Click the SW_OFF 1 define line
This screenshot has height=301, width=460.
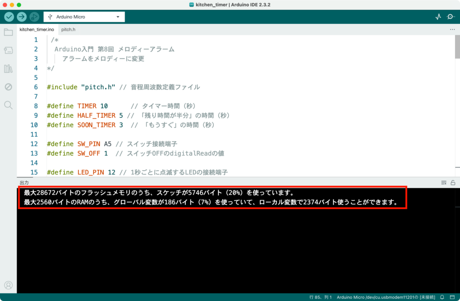click(136, 153)
